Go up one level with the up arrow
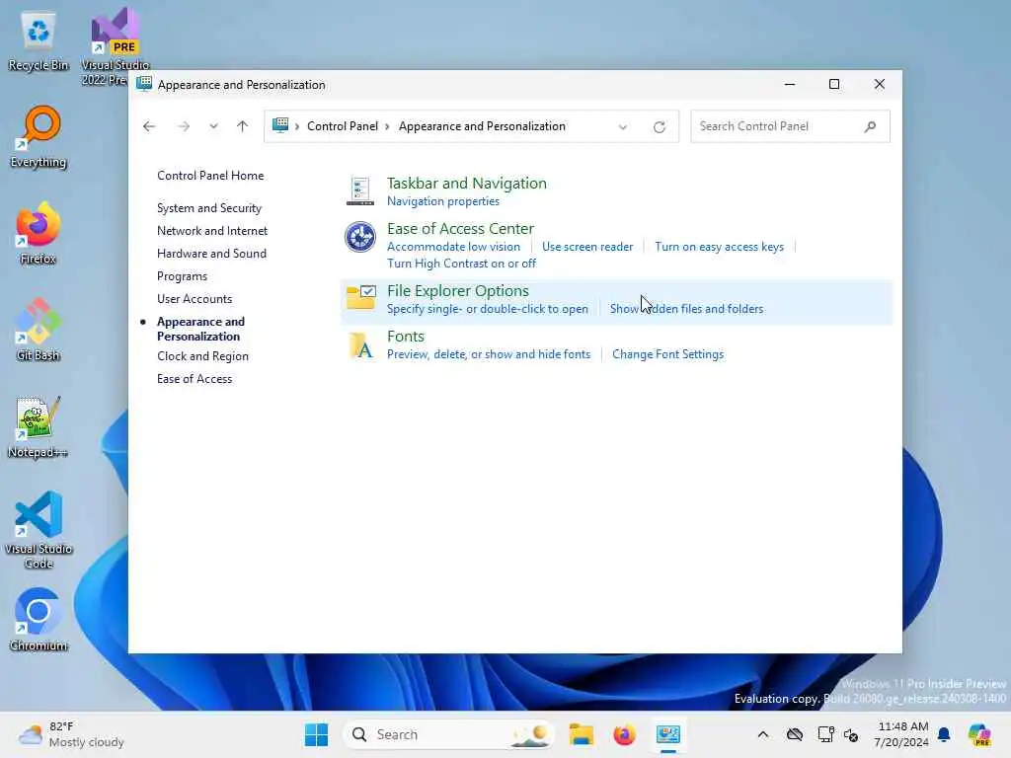This screenshot has height=758, width=1011. pos(243,126)
